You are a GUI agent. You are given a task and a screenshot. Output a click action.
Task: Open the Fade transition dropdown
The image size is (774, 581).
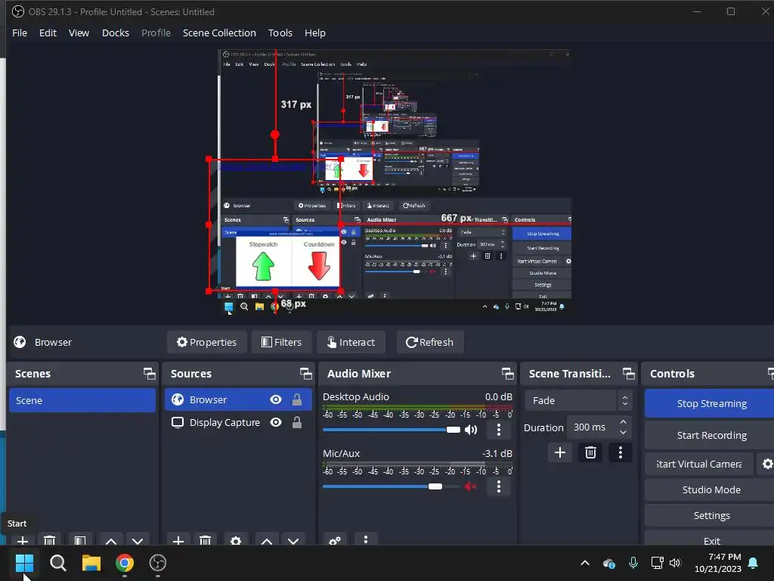click(x=578, y=401)
